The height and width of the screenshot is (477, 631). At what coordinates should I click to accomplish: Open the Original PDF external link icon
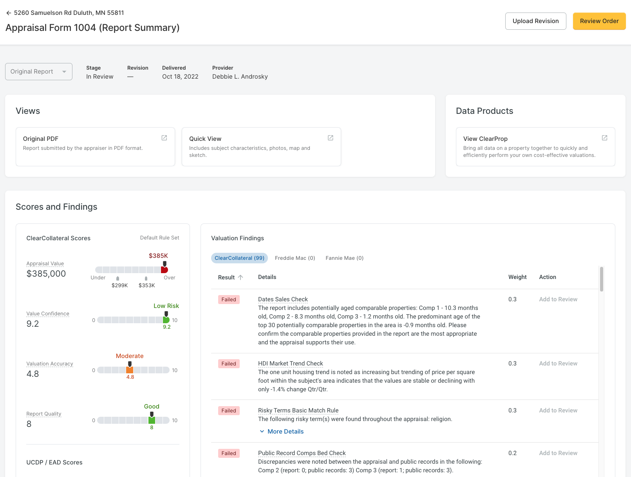164,138
